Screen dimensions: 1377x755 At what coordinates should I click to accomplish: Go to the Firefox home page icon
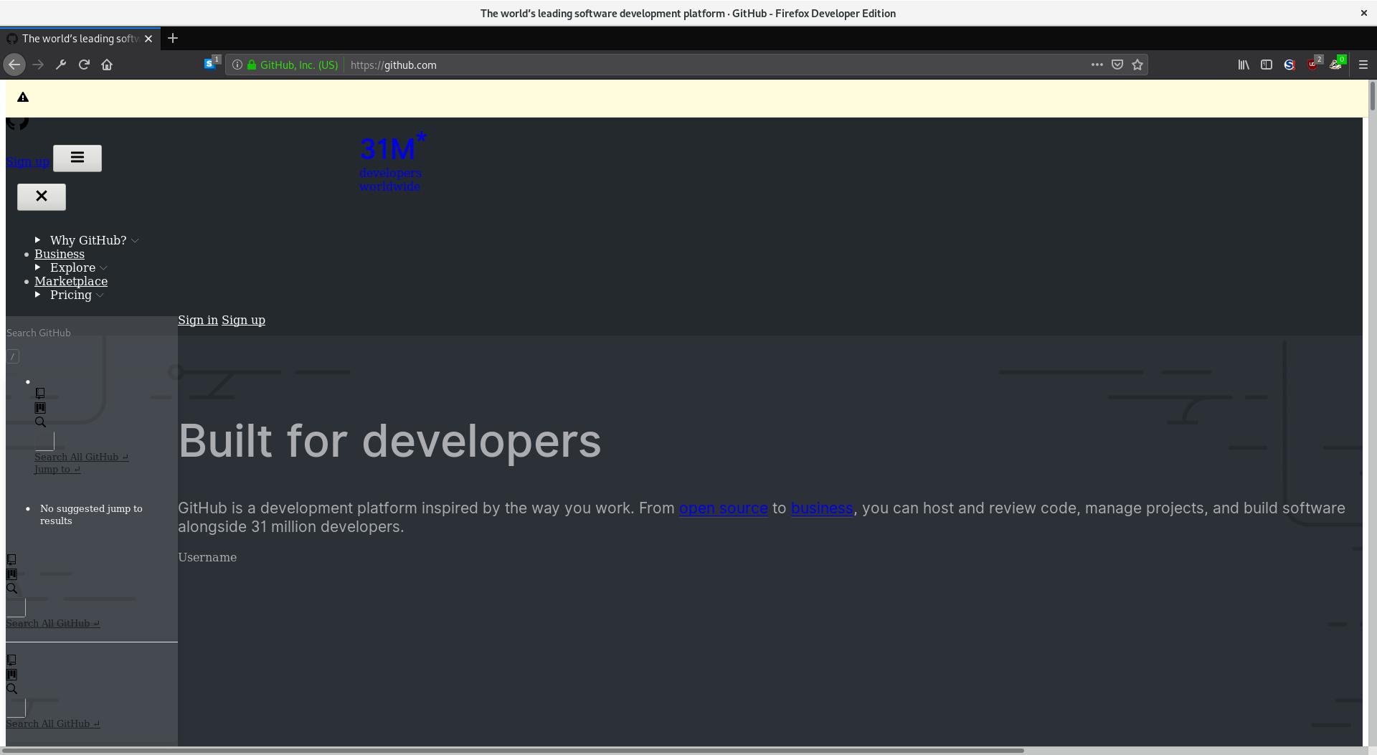tap(107, 65)
